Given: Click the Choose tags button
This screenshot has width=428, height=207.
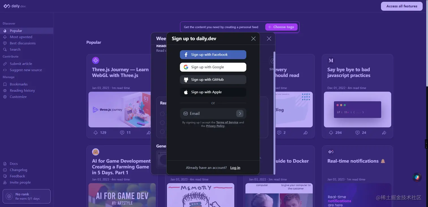Looking at the screenshot, I should [x=281, y=27].
